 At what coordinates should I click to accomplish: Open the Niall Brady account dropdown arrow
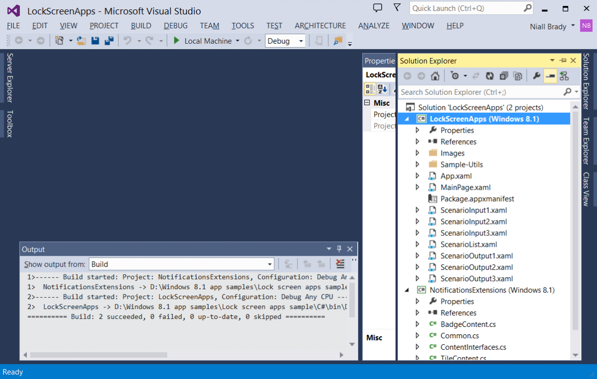[x=573, y=25]
